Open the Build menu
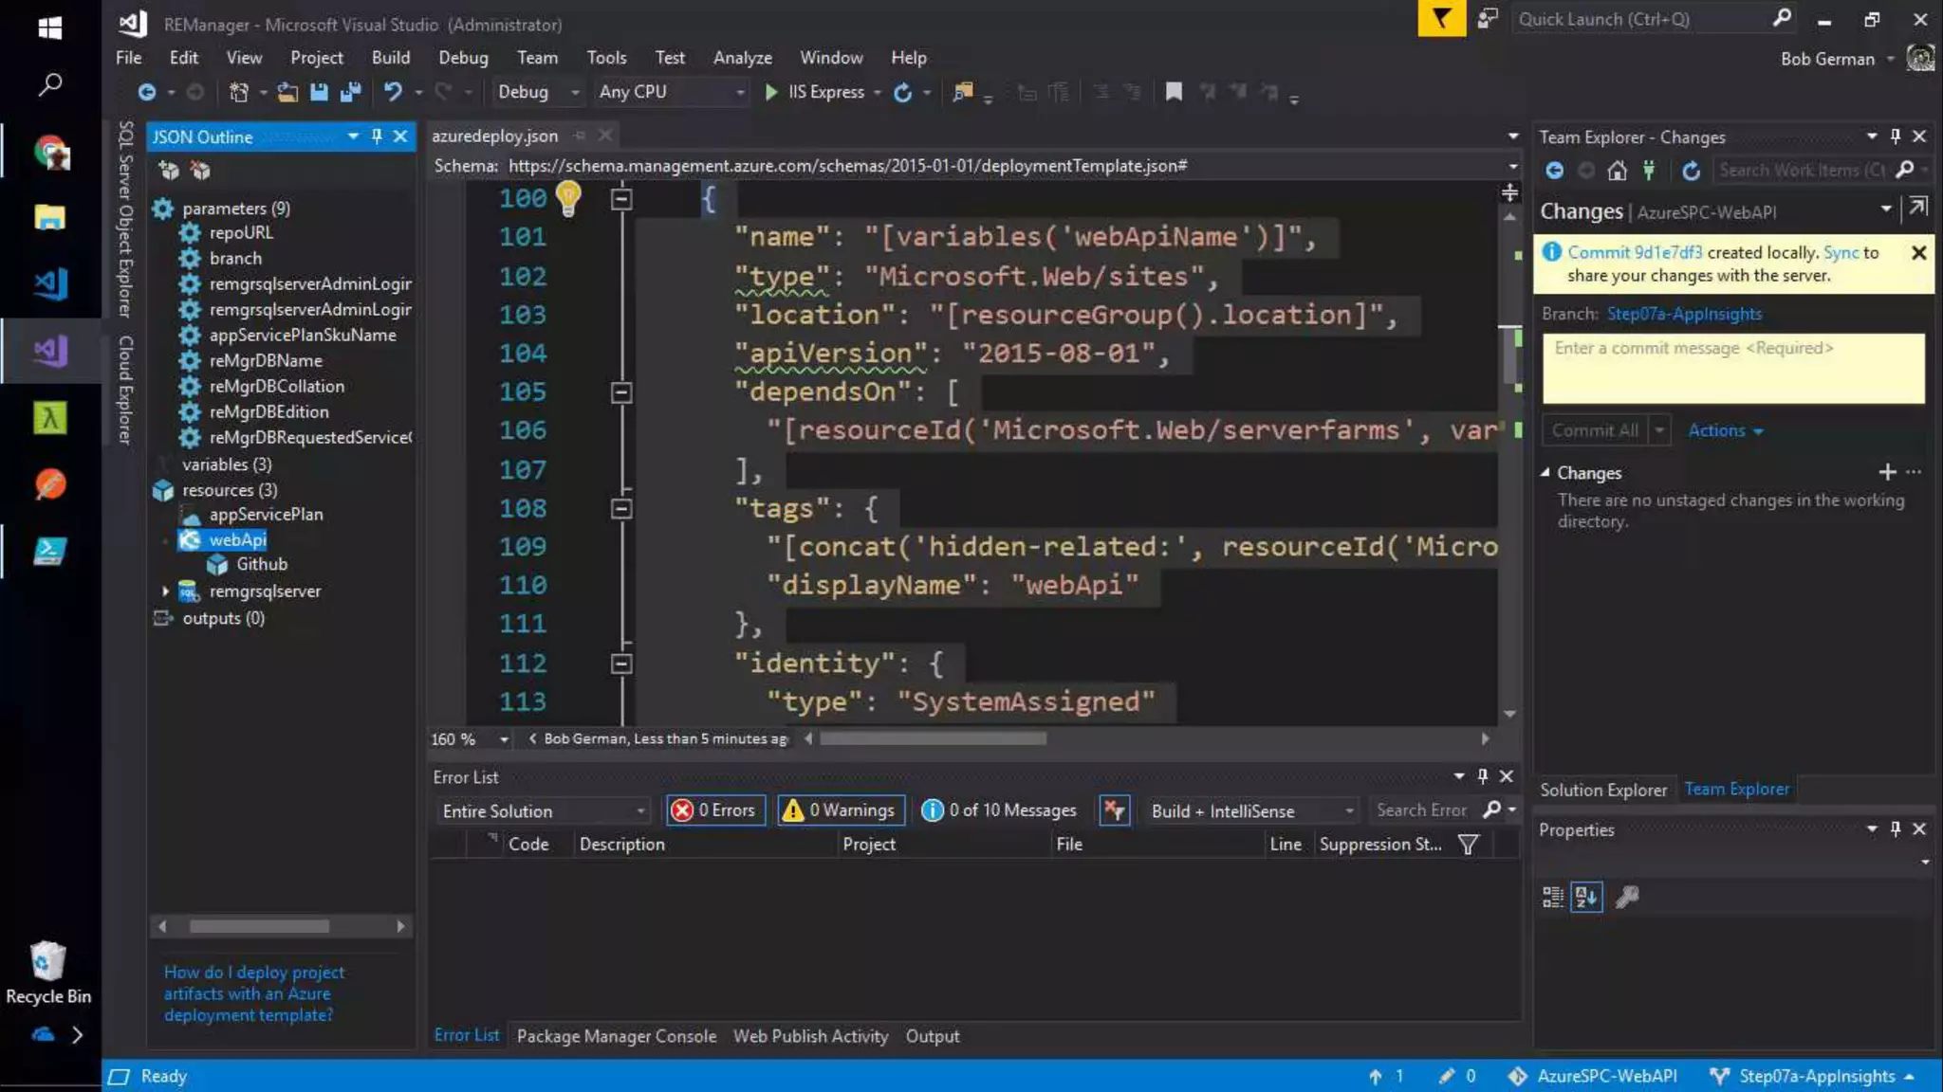Viewport: 1943px width, 1092px height. [390, 58]
